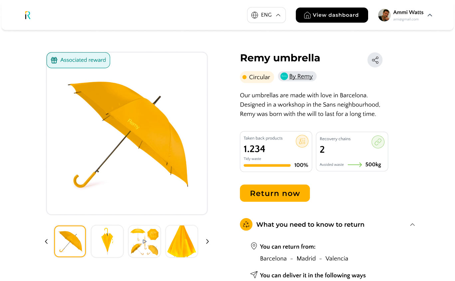Screen dimensions: 455x281
Task: Click the globe language icon
Action: 255,15
